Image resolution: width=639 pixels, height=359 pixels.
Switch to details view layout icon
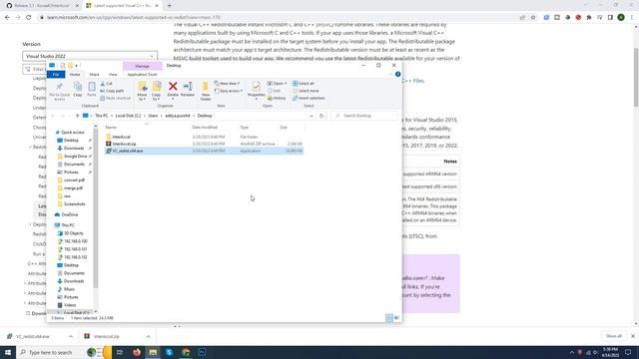pyautogui.click(x=389, y=318)
